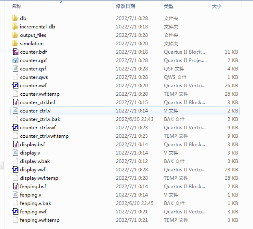Select the counter_ctrl.vwf waveform icon

tap(15, 127)
